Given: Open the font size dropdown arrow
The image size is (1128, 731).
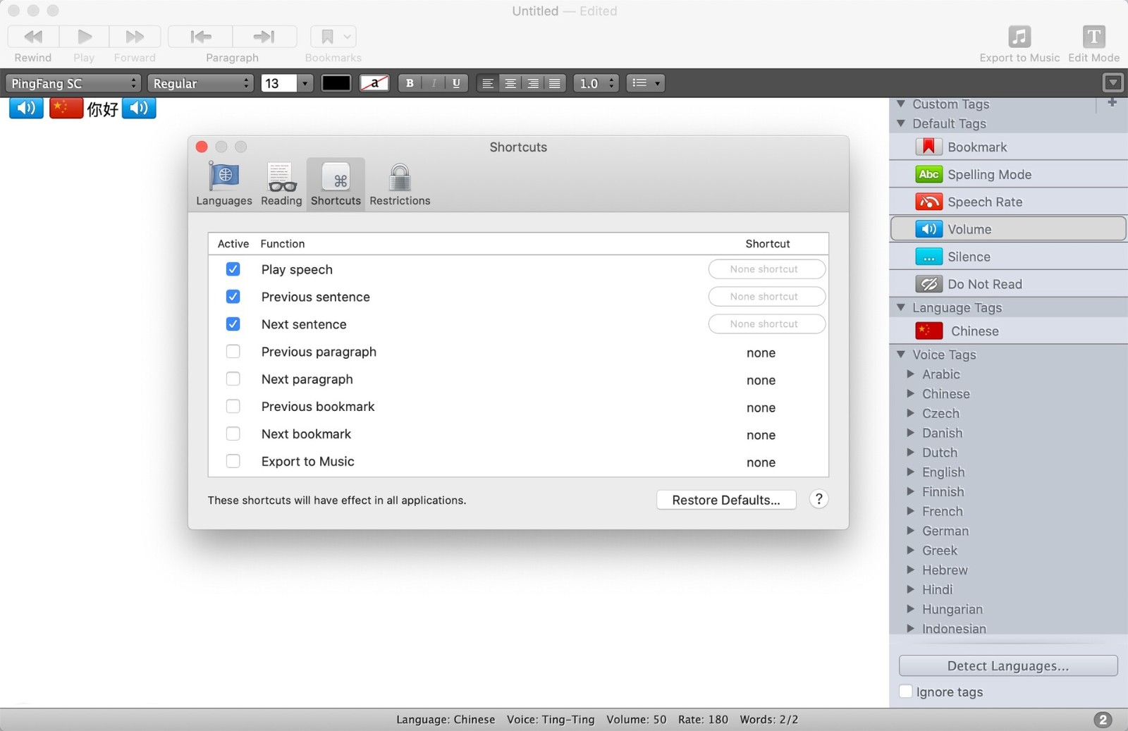Looking at the screenshot, I should [x=305, y=83].
